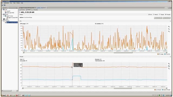Check the Classes checkbox

pyautogui.click(x=160, y=15)
